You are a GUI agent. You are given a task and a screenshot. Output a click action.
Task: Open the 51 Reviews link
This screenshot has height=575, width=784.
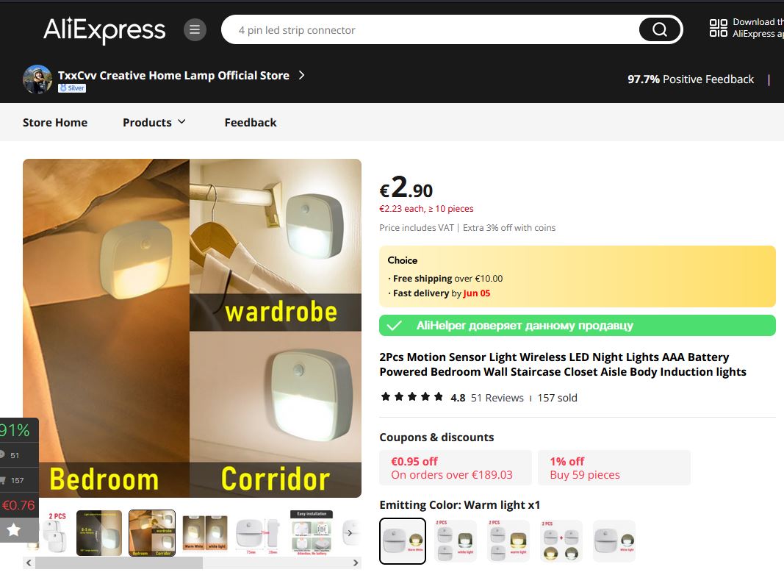497,398
